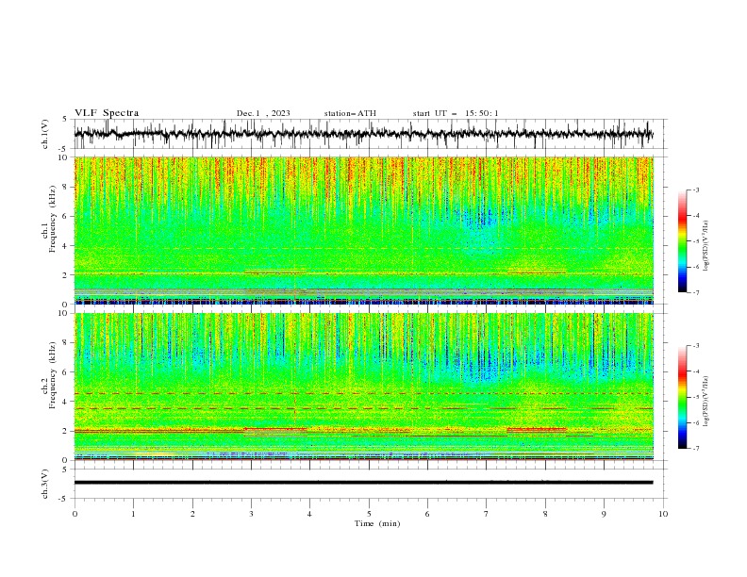Click the time axis tick label "7"

(x=487, y=514)
